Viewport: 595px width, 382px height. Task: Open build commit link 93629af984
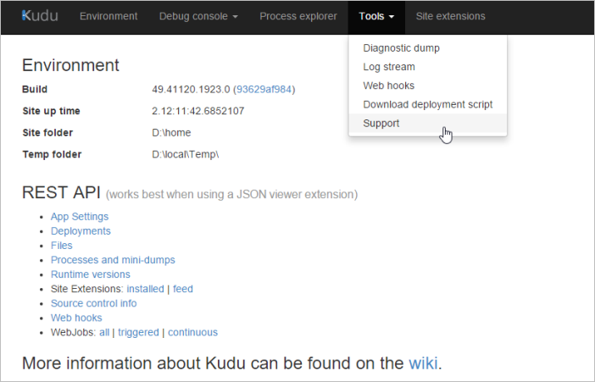[265, 89]
